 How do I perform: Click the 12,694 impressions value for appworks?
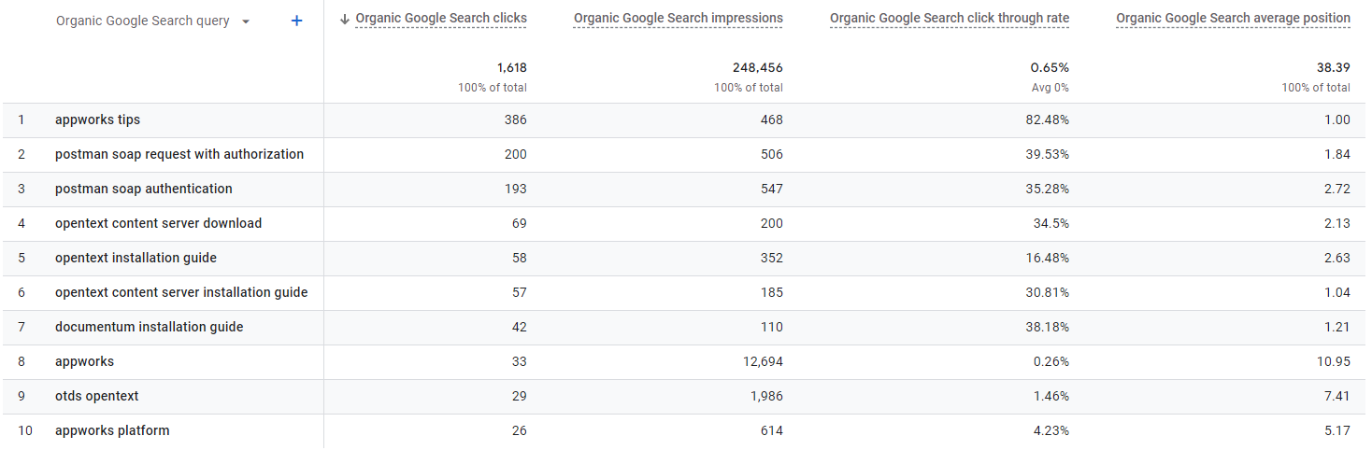(760, 361)
